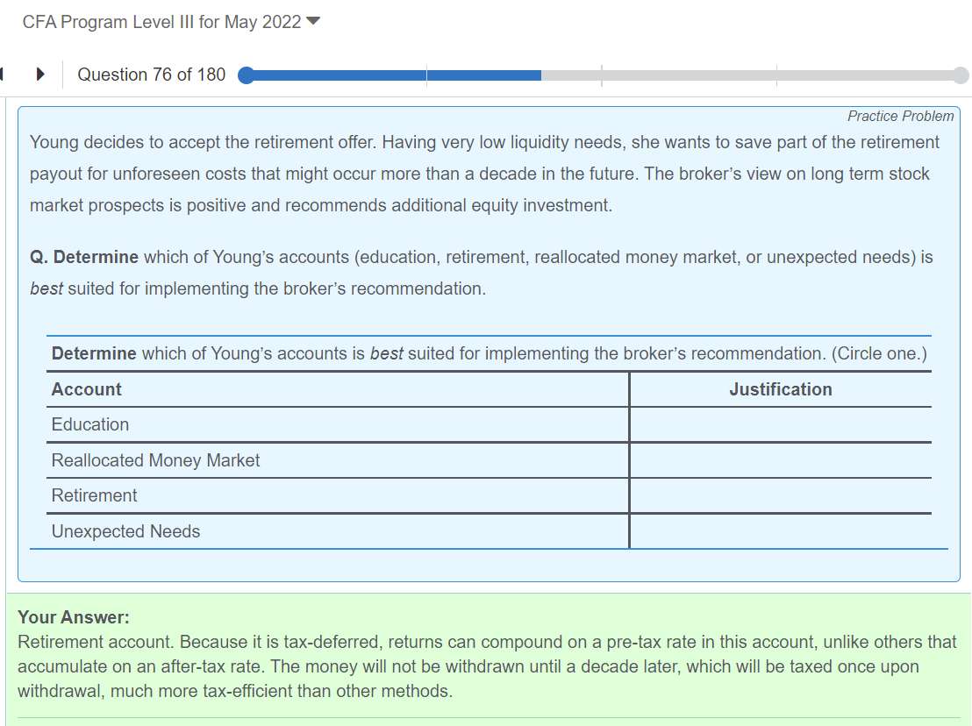Screen dimensions: 972x726
Task: Go to the next question arrow
Action: click(x=40, y=75)
